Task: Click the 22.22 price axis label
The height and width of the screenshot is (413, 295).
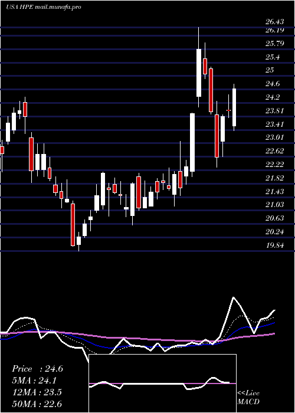Action: [275, 165]
